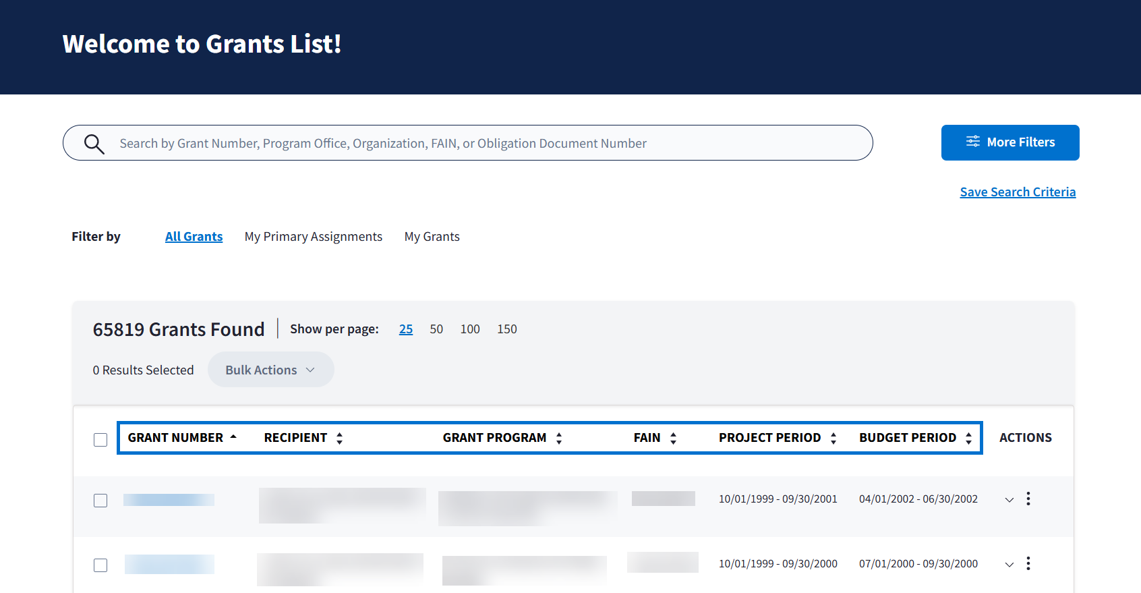Image resolution: width=1141 pixels, height=593 pixels.
Task: Expand the second grant row details
Action: [x=1009, y=565]
